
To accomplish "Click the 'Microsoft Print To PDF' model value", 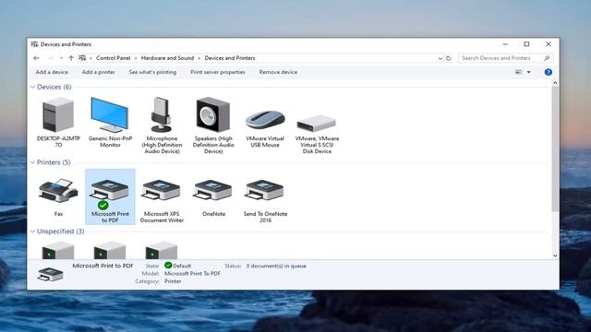I will [192, 274].
